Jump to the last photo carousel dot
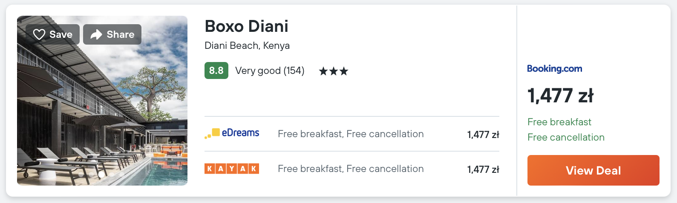 [121, 174]
